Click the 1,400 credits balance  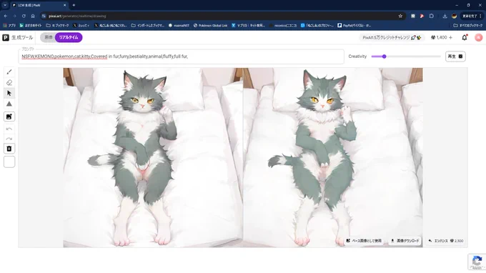click(439, 37)
